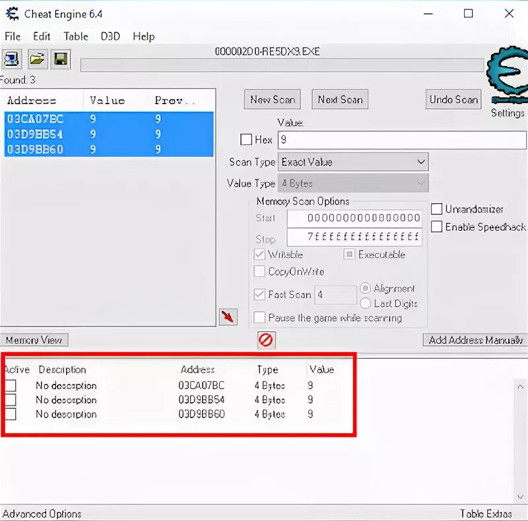Click address list scrollbar up arrow
528x521 pixels.
point(520,386)
